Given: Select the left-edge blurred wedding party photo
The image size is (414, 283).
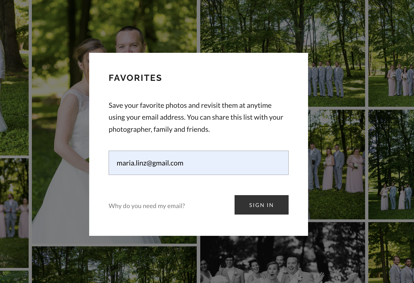Looking at the screenshot, I should point(14,213).
